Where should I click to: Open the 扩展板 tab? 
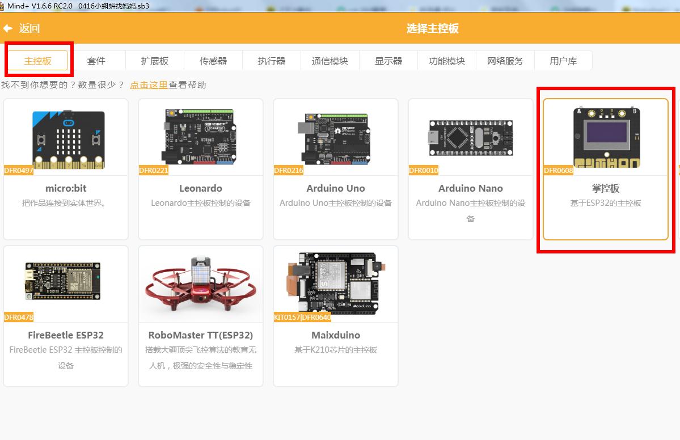155,61
